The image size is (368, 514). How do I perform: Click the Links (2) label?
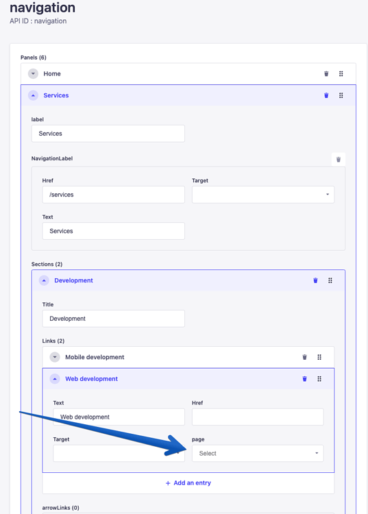coord(53,341)
